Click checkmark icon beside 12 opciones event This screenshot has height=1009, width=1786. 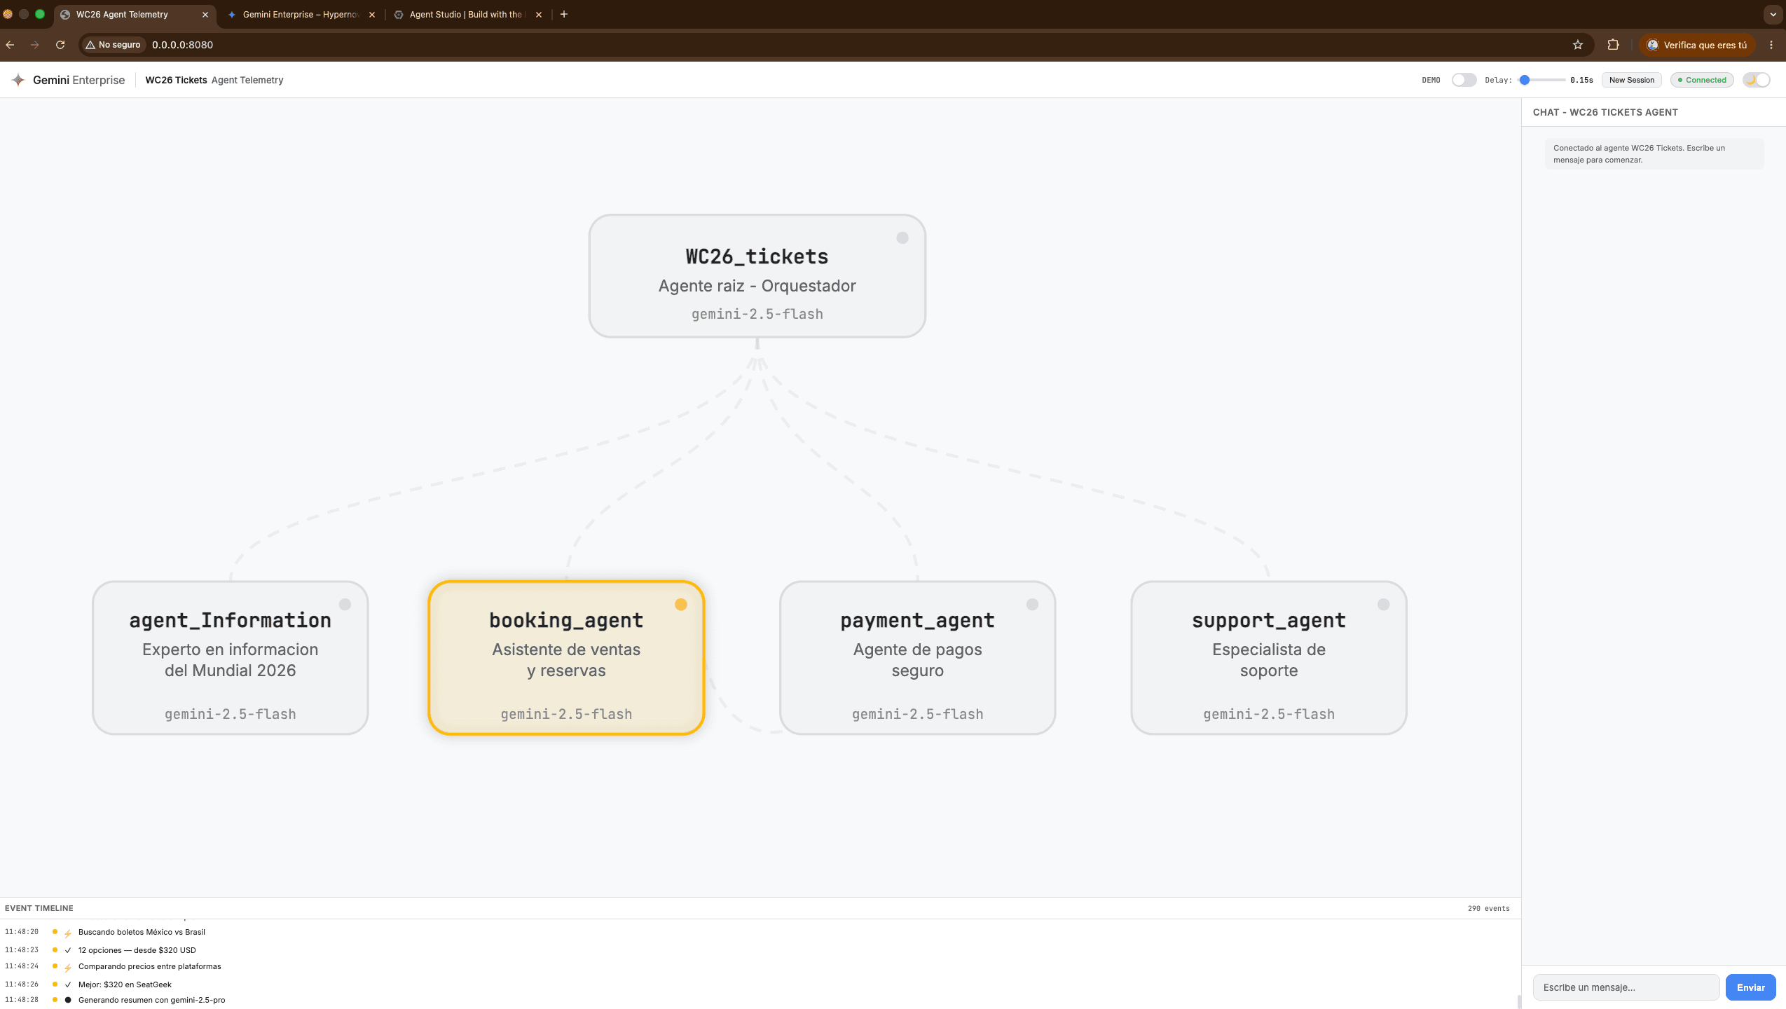pyautogui.click(x=68, y=951)
